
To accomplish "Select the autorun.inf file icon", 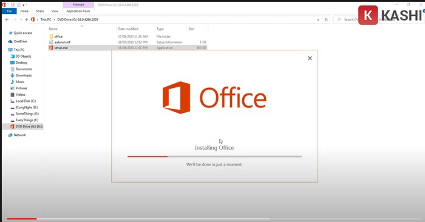I will point(51,42).
